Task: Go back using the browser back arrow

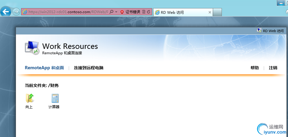Action: pos(5,12)
